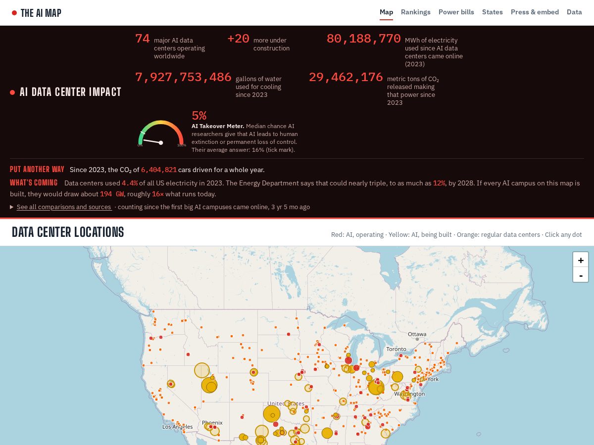Screen dimensions: 594x445
Task: Click the Ottawa map label
Action: (x=417, y=334)
